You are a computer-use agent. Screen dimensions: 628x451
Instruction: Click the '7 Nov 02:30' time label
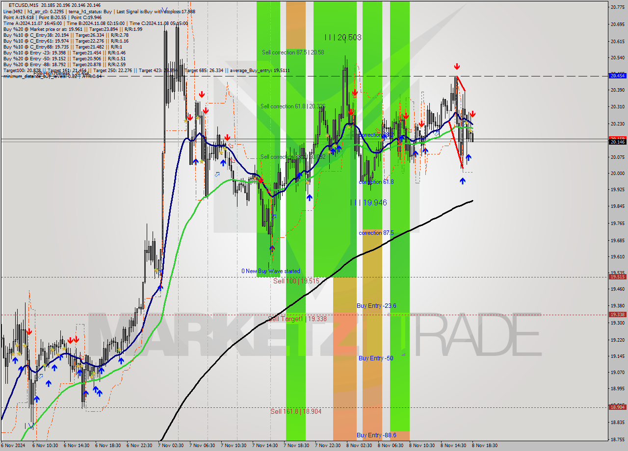pyautogui.click(x=171, y=446)
